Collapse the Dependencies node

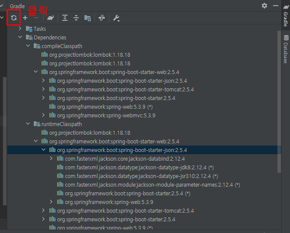[x=20, y=37]
